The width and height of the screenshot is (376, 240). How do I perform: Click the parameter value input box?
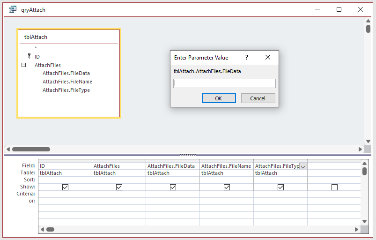point(224,83)
